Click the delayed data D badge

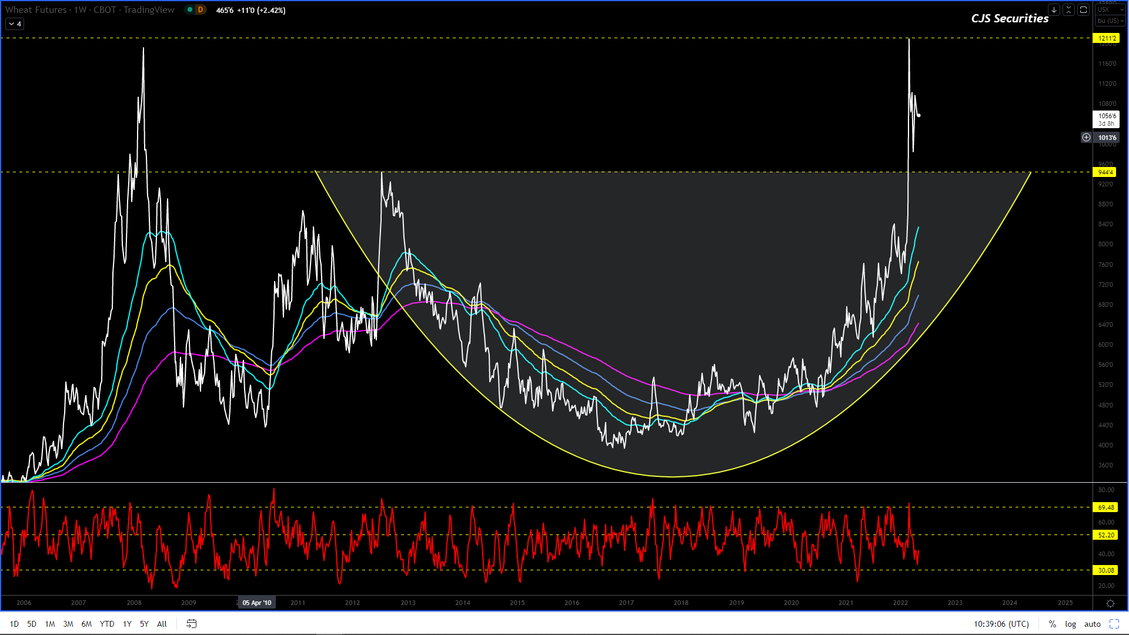click(x=200, y=10)
